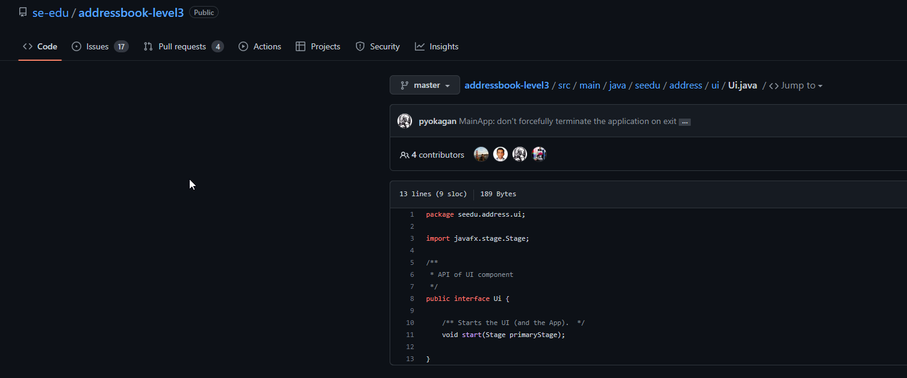Screen dimensions: 907x378
Task: Click the pull request branch icon
Action: point(148,46)
